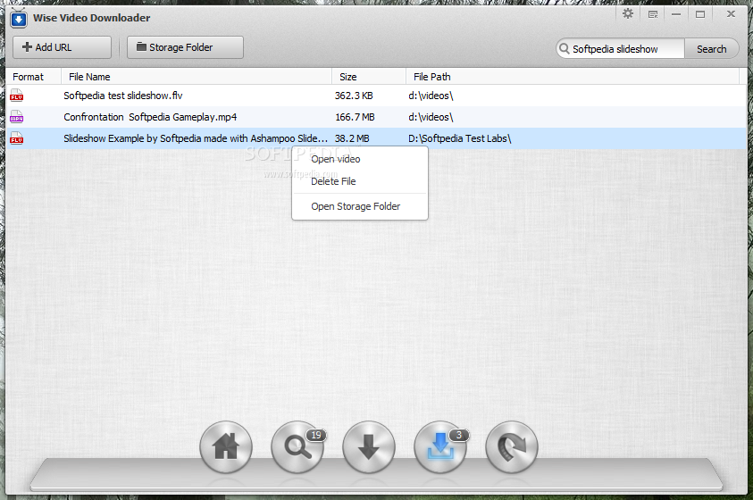Open search results dock icon with badge 19
The image size is (753, 500).
coord(297,447)
